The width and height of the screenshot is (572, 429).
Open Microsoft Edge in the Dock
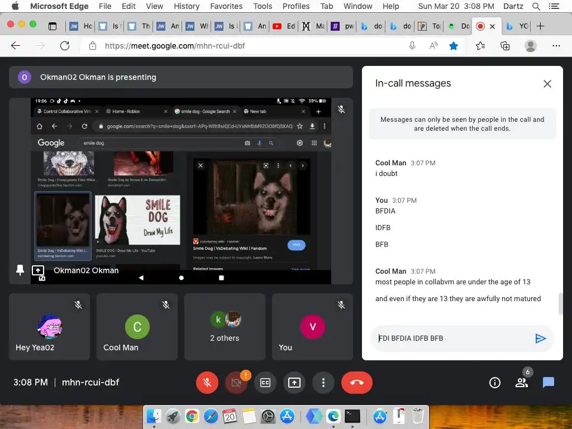333,416
